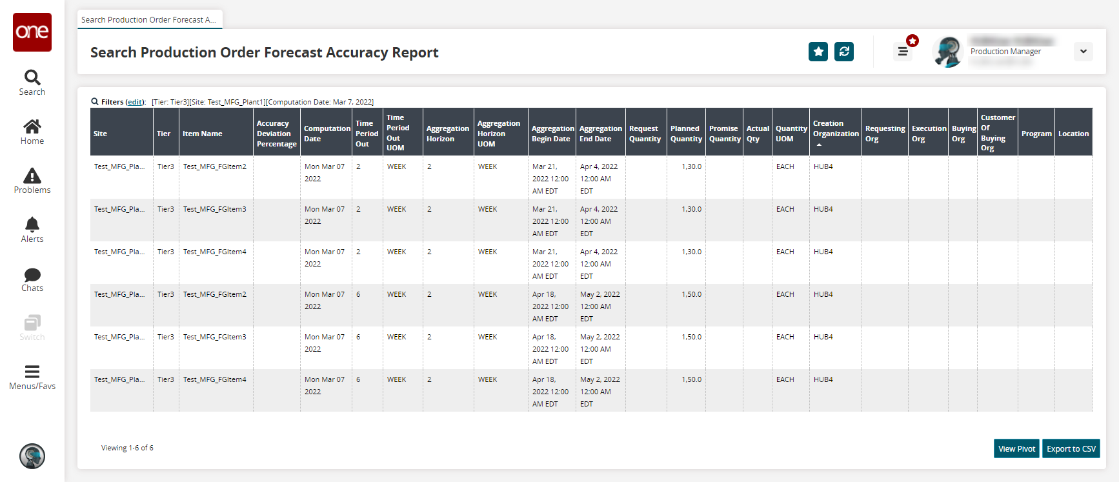The width and height of the screenshot is (1119, 482).
Task: Expand the user profile dropdown arrow
Action: (1084, 52)
